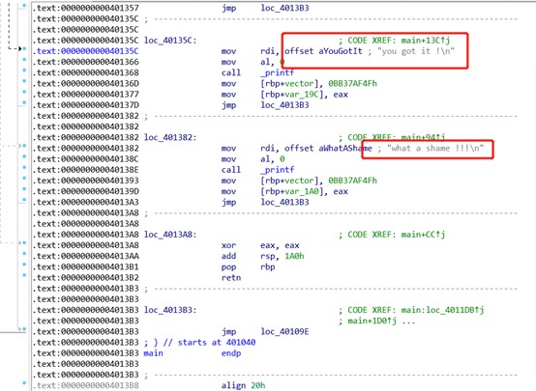536x391 pixels.
Task: Click the 'rbp' operand of pop
Action: tap(268, 267)
